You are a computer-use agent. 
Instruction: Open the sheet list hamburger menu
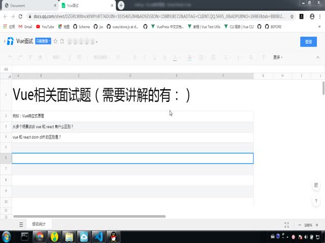21,224
